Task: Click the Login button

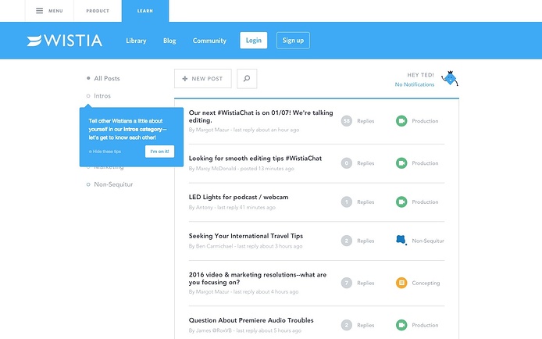Action: (254, 41)
